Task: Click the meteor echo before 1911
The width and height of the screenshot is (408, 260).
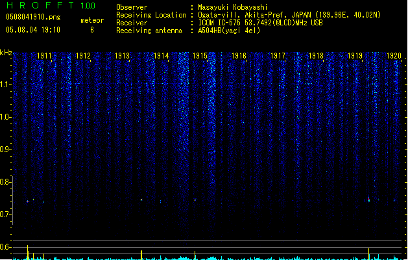Action: (28, 201)
